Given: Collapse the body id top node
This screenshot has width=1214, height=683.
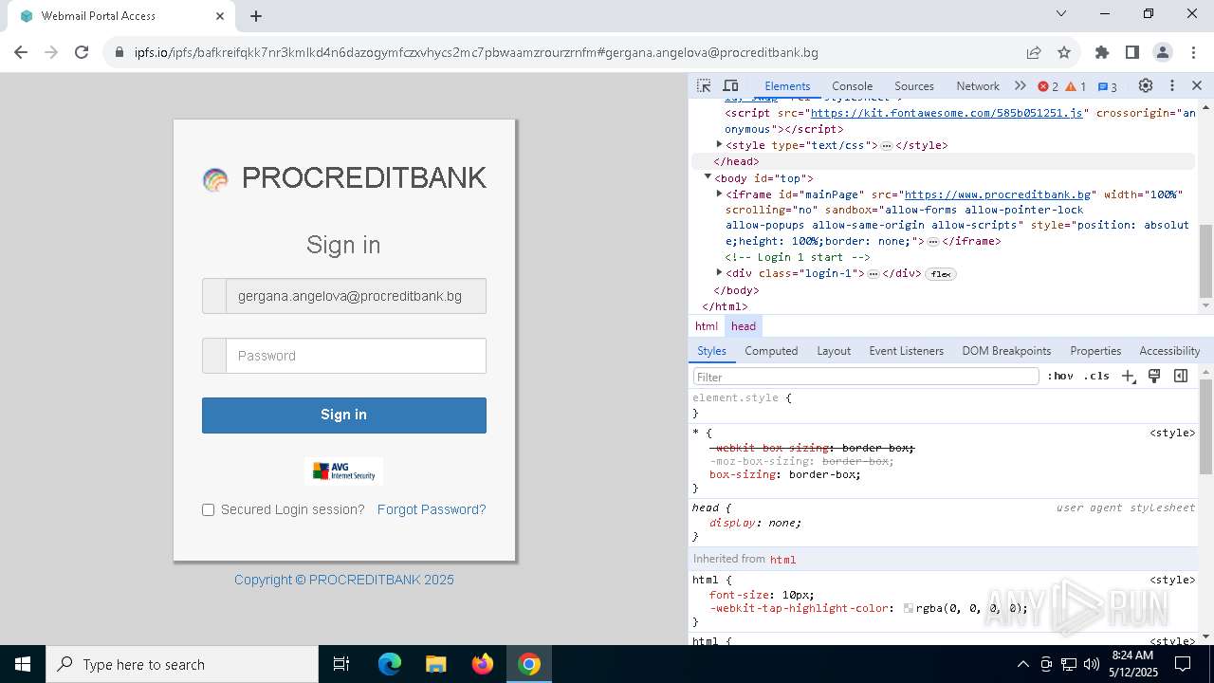Looking at the screenshot, I should pos(708,177).
